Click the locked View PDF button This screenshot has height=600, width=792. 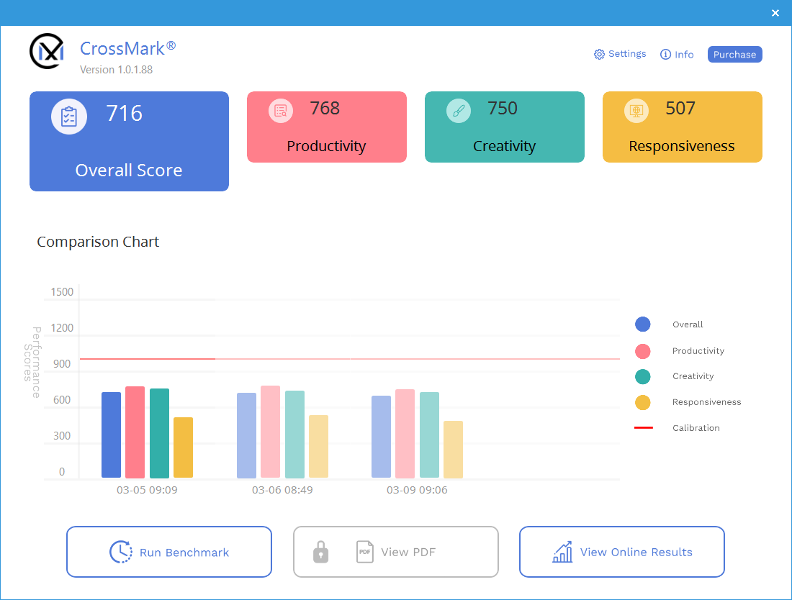click(x=396, y=552)
